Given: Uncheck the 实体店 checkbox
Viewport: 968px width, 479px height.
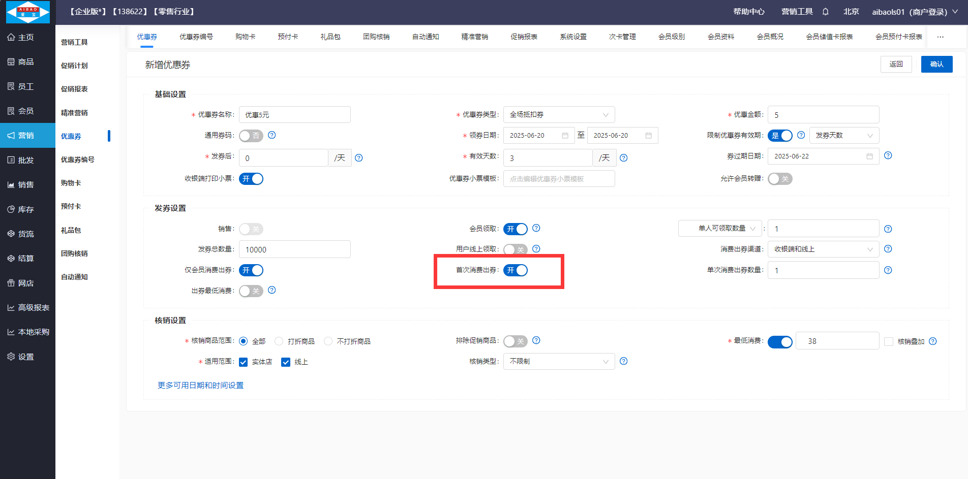Looking at the screenshot, I should (244, 362).
